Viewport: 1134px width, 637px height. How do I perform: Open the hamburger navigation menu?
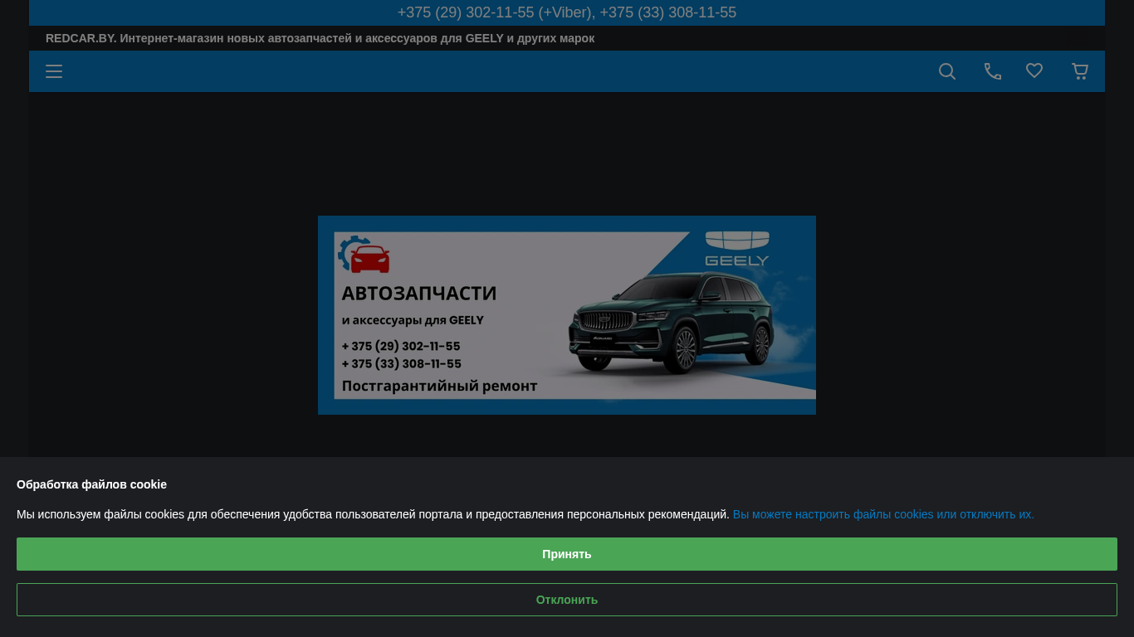coord(54,71)
